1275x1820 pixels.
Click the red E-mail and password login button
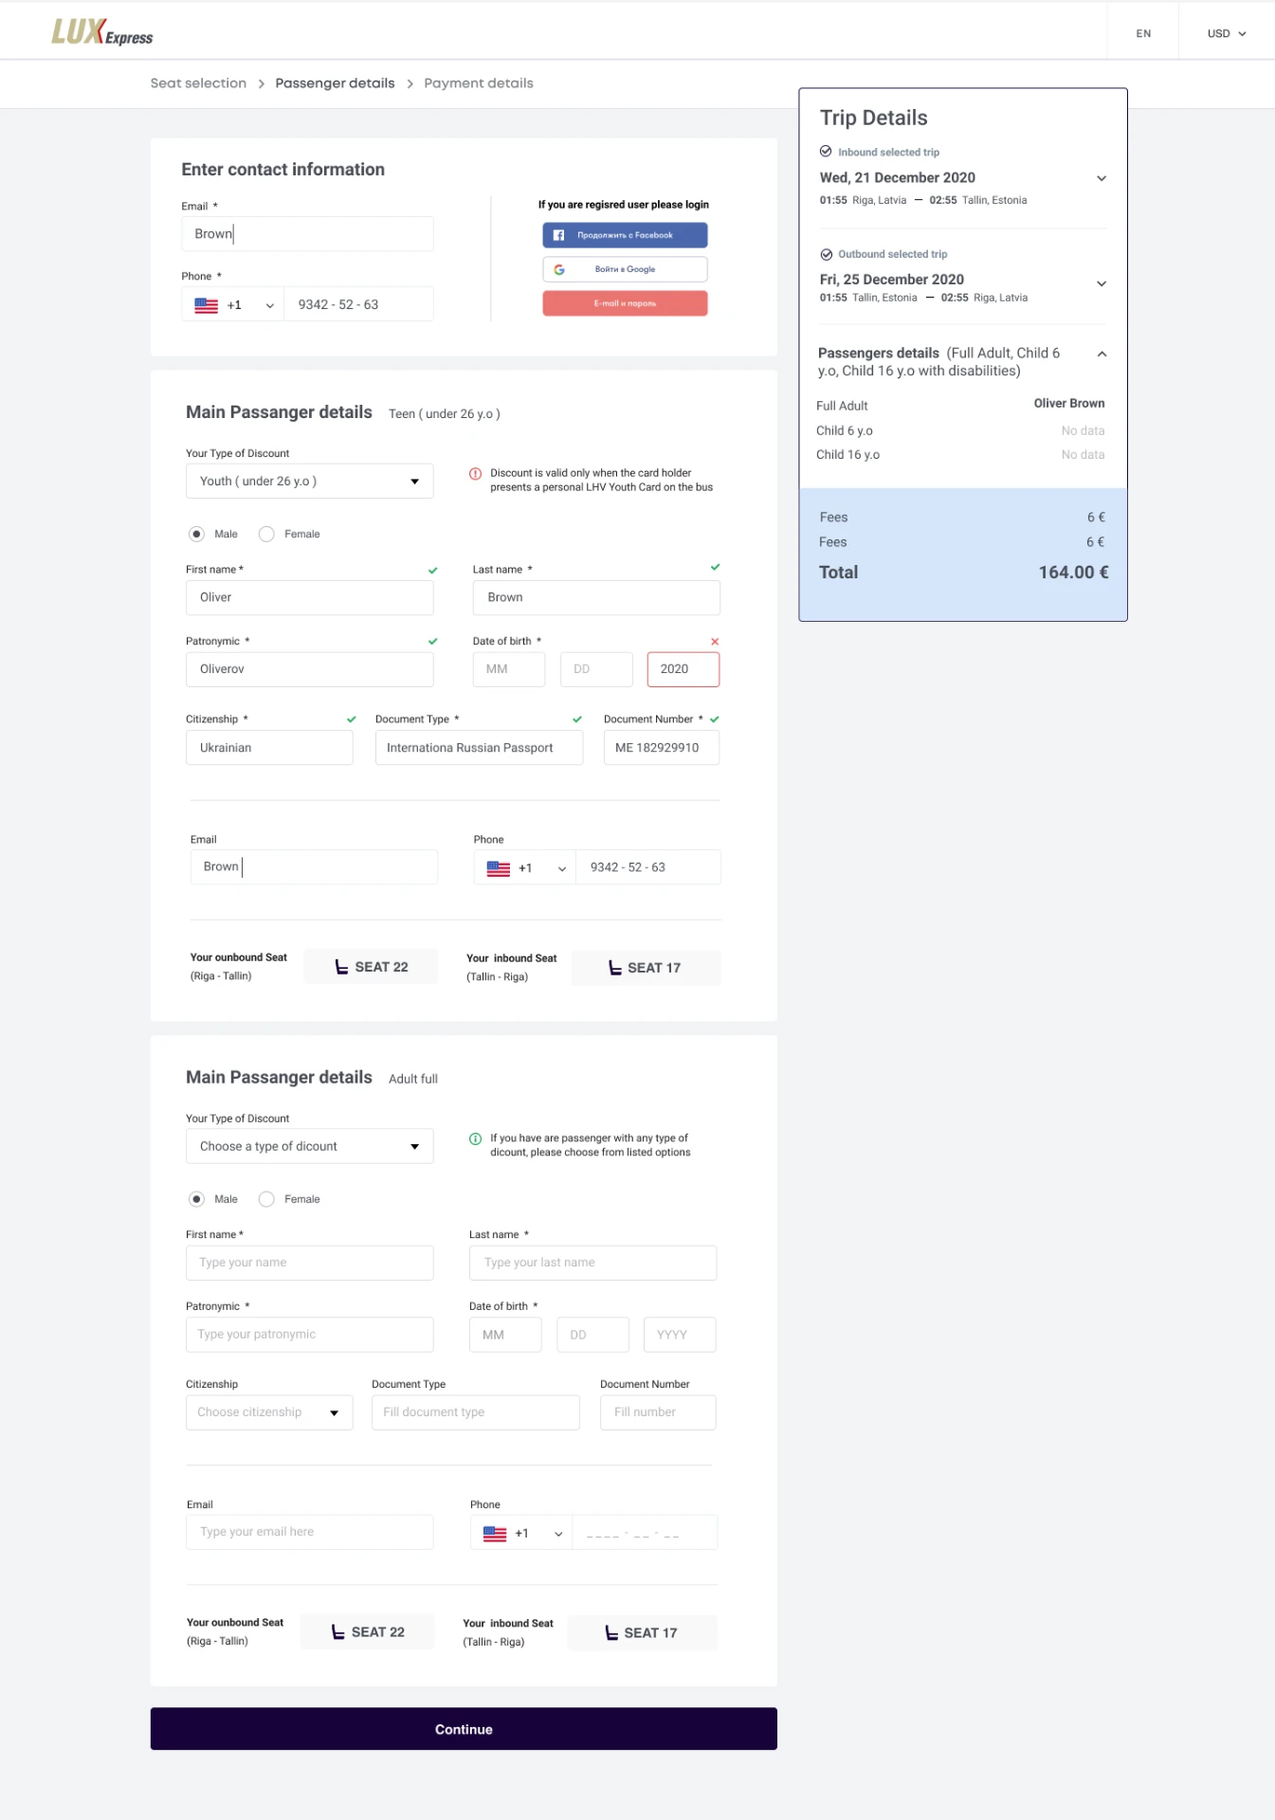[x=626, y=303]
